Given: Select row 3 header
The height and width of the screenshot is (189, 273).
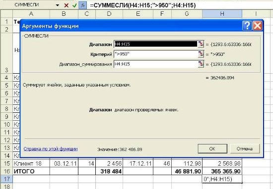Looking at the screenshot, I should tap(6, 53).
